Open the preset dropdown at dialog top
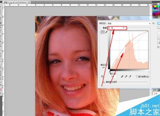This screenshot has width=160, height=116. point(129,23)
